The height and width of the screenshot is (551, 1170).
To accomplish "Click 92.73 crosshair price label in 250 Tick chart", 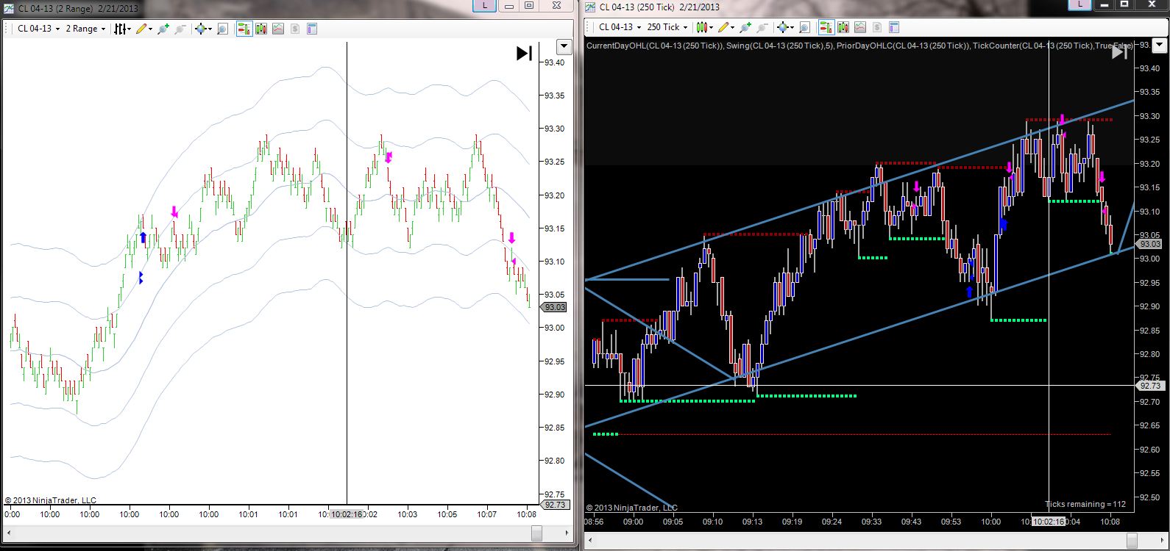I will [x=1149, y=386].
